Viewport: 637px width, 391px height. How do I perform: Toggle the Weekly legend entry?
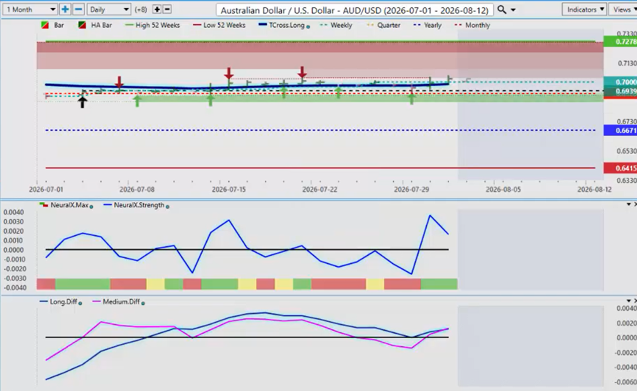click(x=336, y=25)
